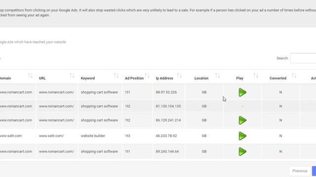The width and height of the screenshot is (316, 177).
Task: Go to the Previous page of results
Action: click(300, 171)
